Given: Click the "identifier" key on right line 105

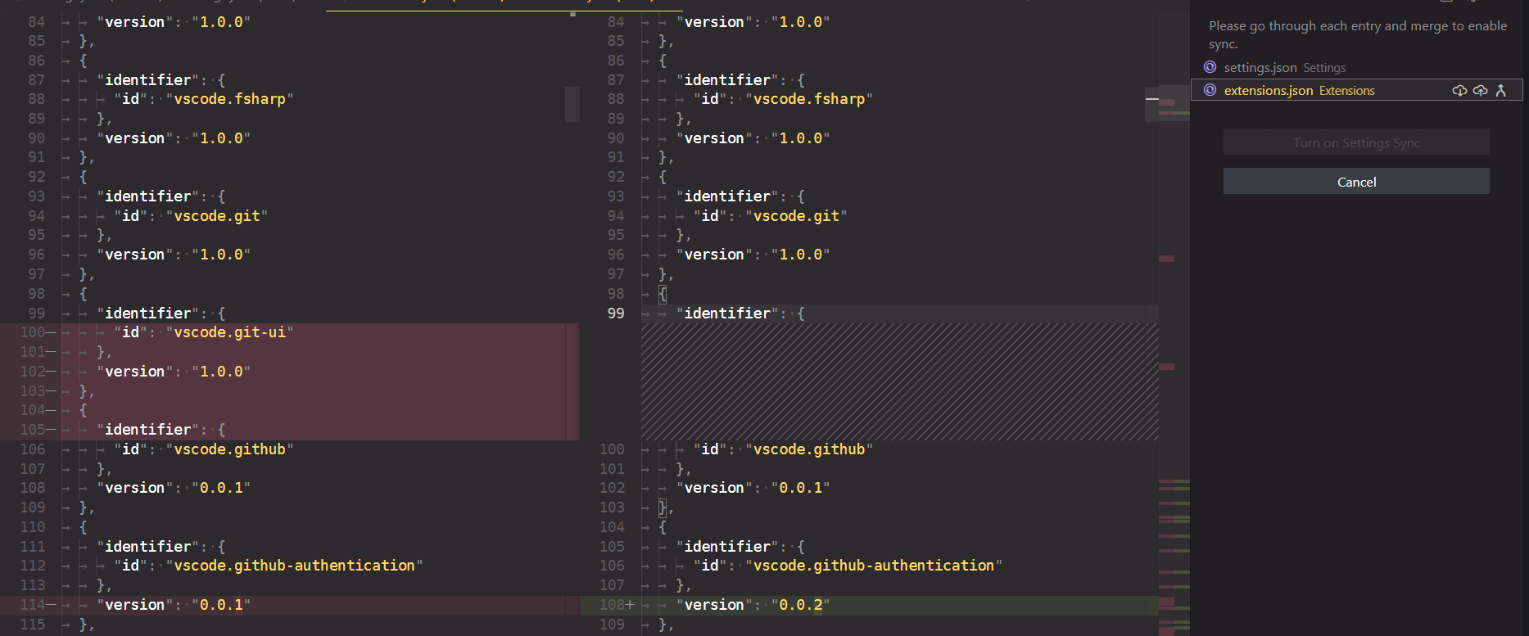Looking at the screenshot, I should pos(727,547).
